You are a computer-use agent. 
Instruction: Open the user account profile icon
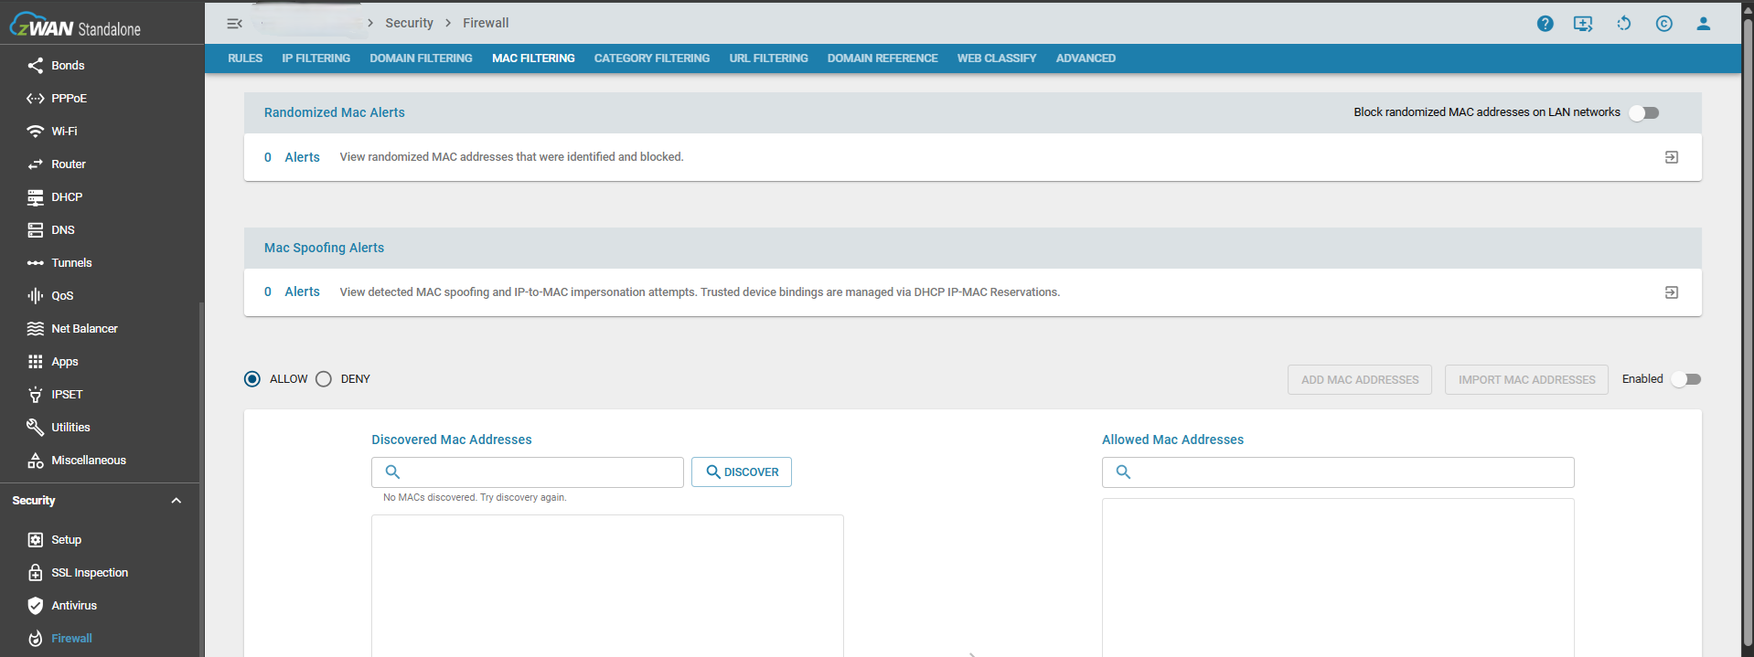[x=1703, y=24]
